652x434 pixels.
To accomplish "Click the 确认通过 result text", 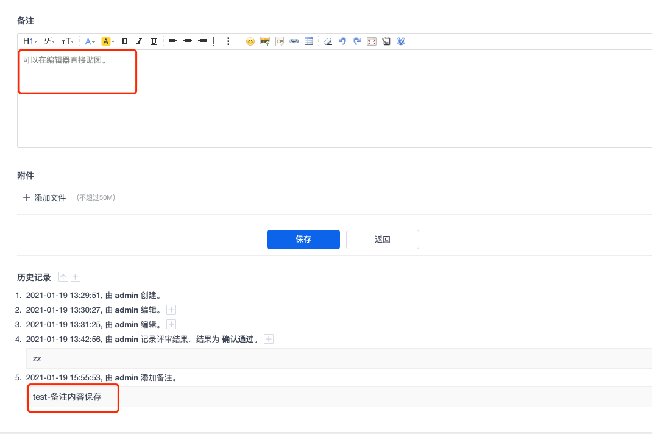I will coord(238,339).
